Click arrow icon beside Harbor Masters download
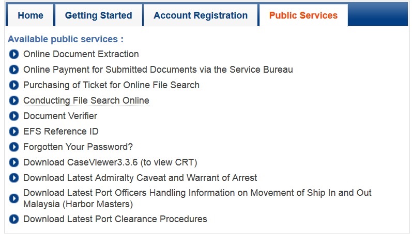 tap(14, 198)
